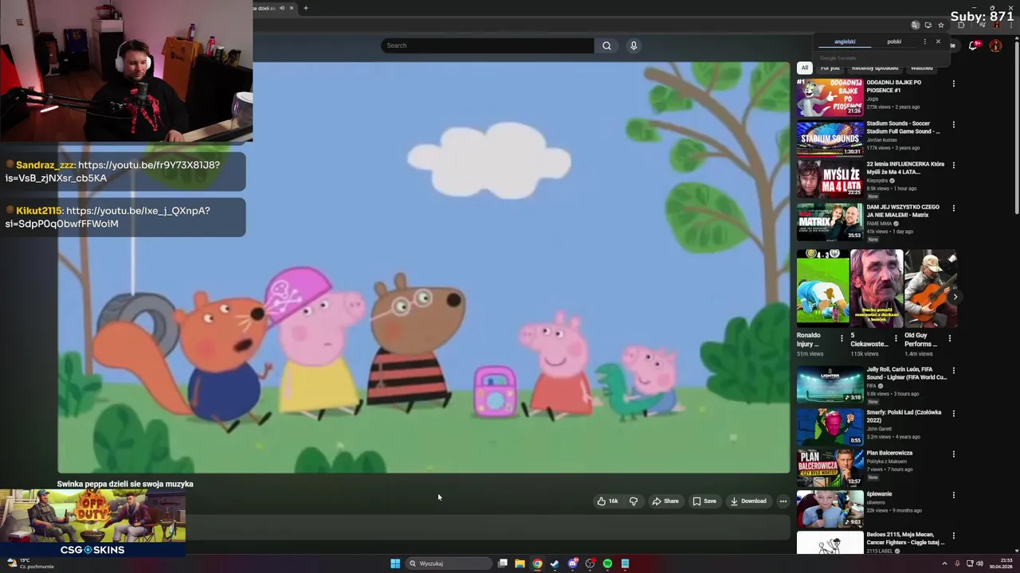Screen dimensions: 1020x573
Task: Select the Recently uploaded filter chip
Action: click(875, 68)
